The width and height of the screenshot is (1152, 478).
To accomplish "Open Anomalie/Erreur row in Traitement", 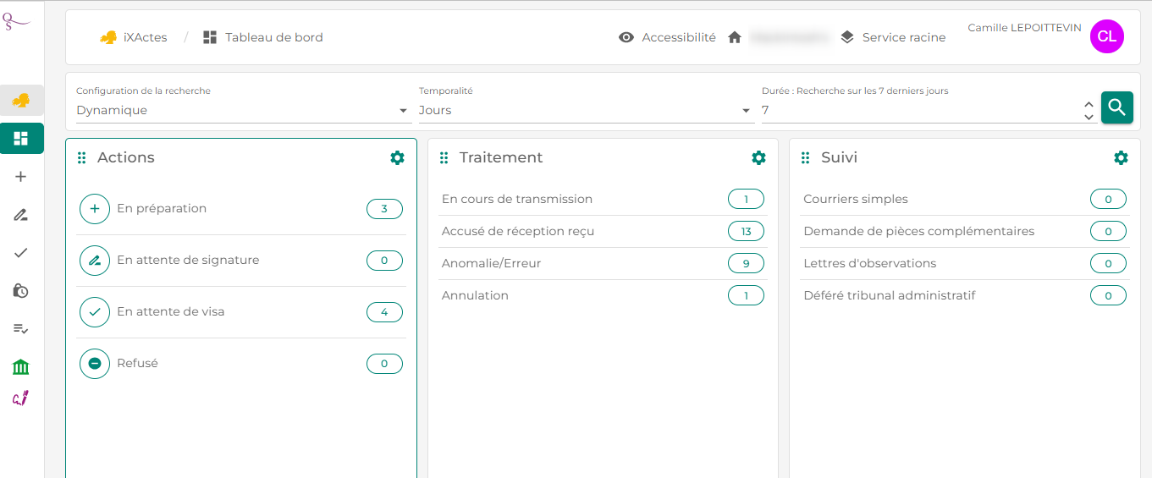I will (x=491, y=263).
